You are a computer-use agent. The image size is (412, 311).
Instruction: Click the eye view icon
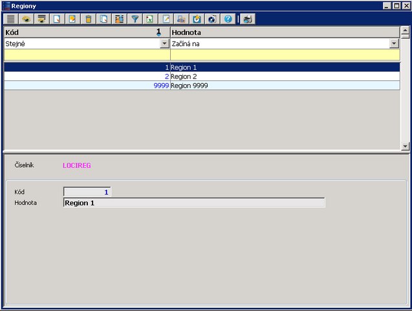pos(27,19)
